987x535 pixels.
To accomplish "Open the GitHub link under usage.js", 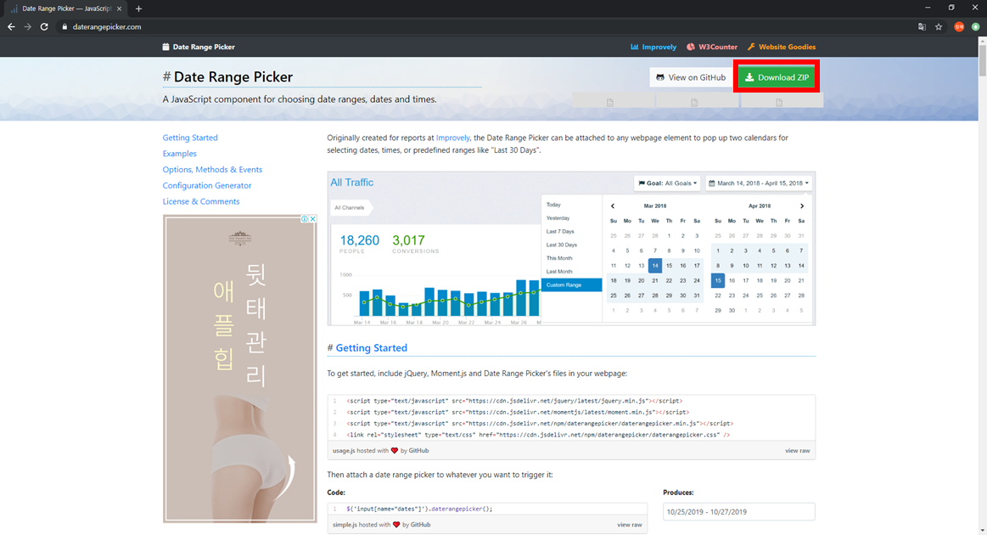I will click(x=418, y=451).
